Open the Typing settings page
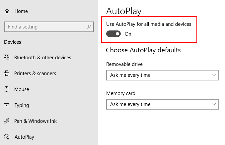 tap(22, 105)
